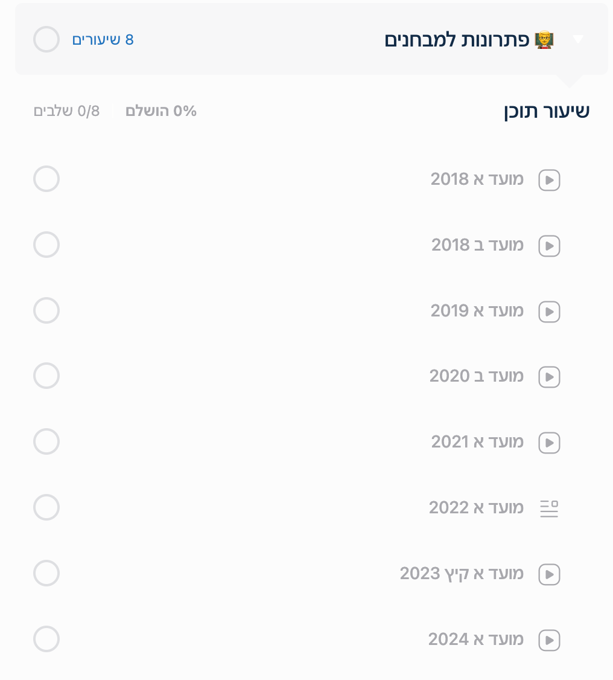Image resolution: width=613 pixels, height=680 pixels.
Task: Click the video icon beside מועד א 2021
Action: (x=549, y=443)
